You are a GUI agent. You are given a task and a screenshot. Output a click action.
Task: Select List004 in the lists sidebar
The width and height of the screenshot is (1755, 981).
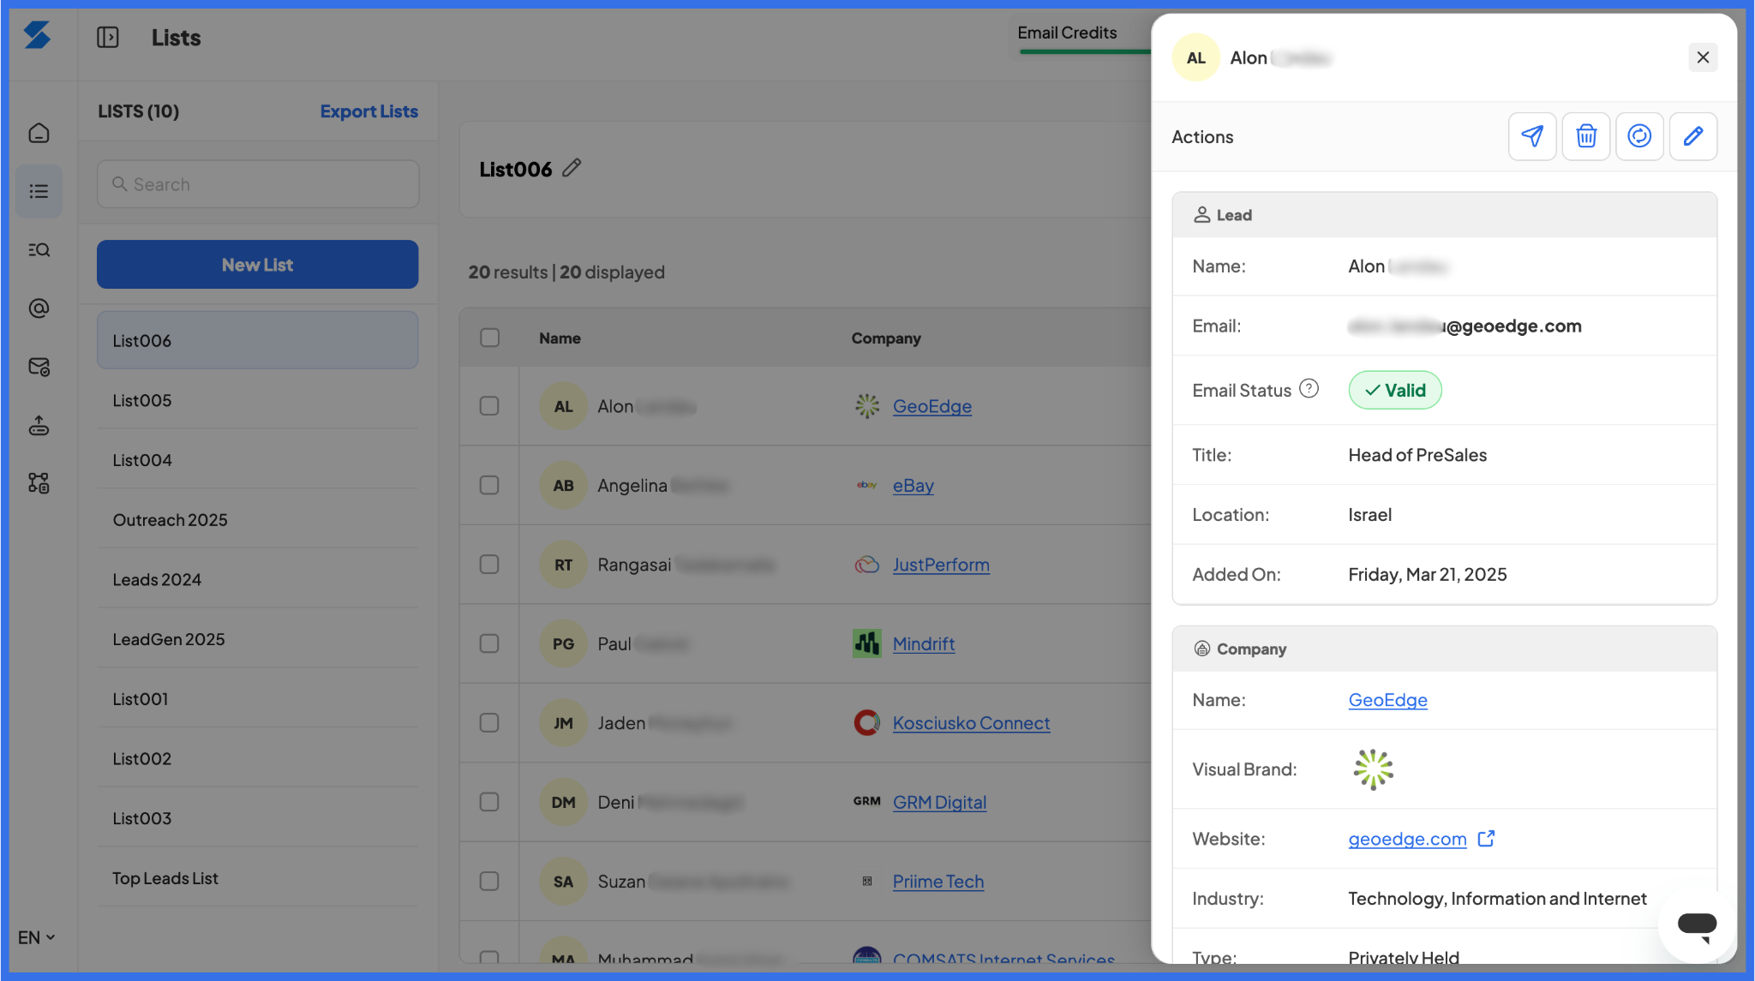point(257,460)
